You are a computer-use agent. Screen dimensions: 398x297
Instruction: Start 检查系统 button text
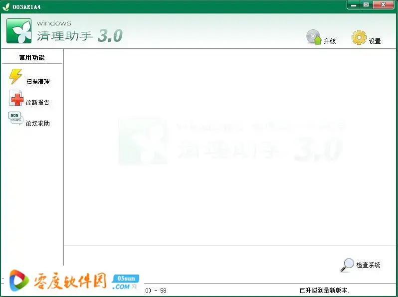pyautogui.click(x=368, y=265)
